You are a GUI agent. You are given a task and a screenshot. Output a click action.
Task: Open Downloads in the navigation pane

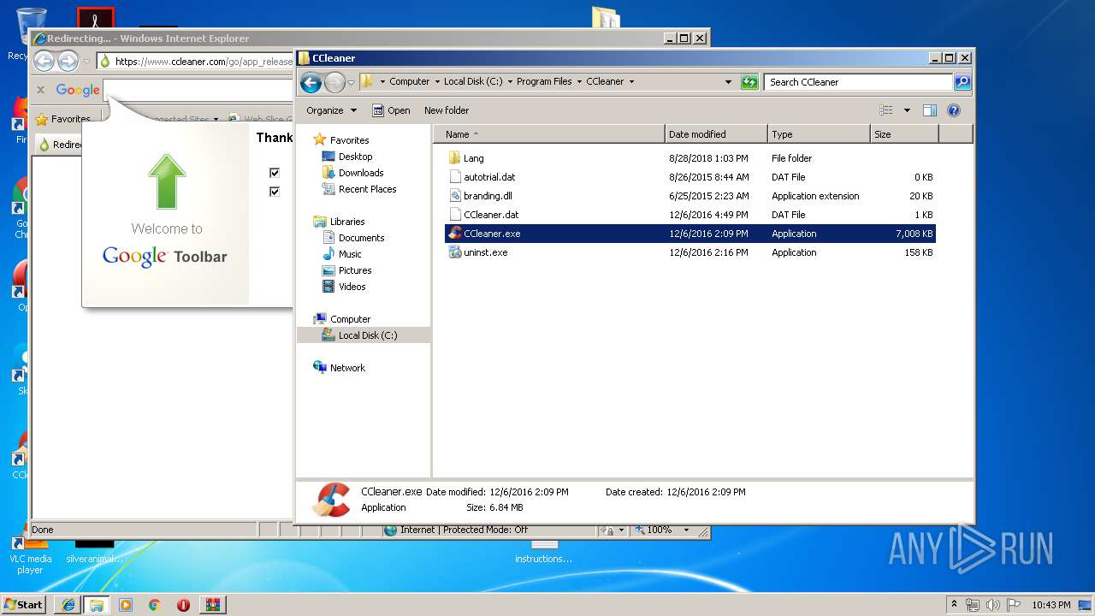point(361,173)
